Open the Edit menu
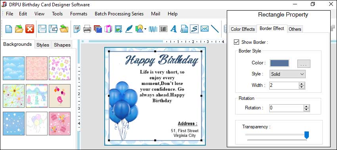Viewport: 337px width, 150px height. pos(23,14)
